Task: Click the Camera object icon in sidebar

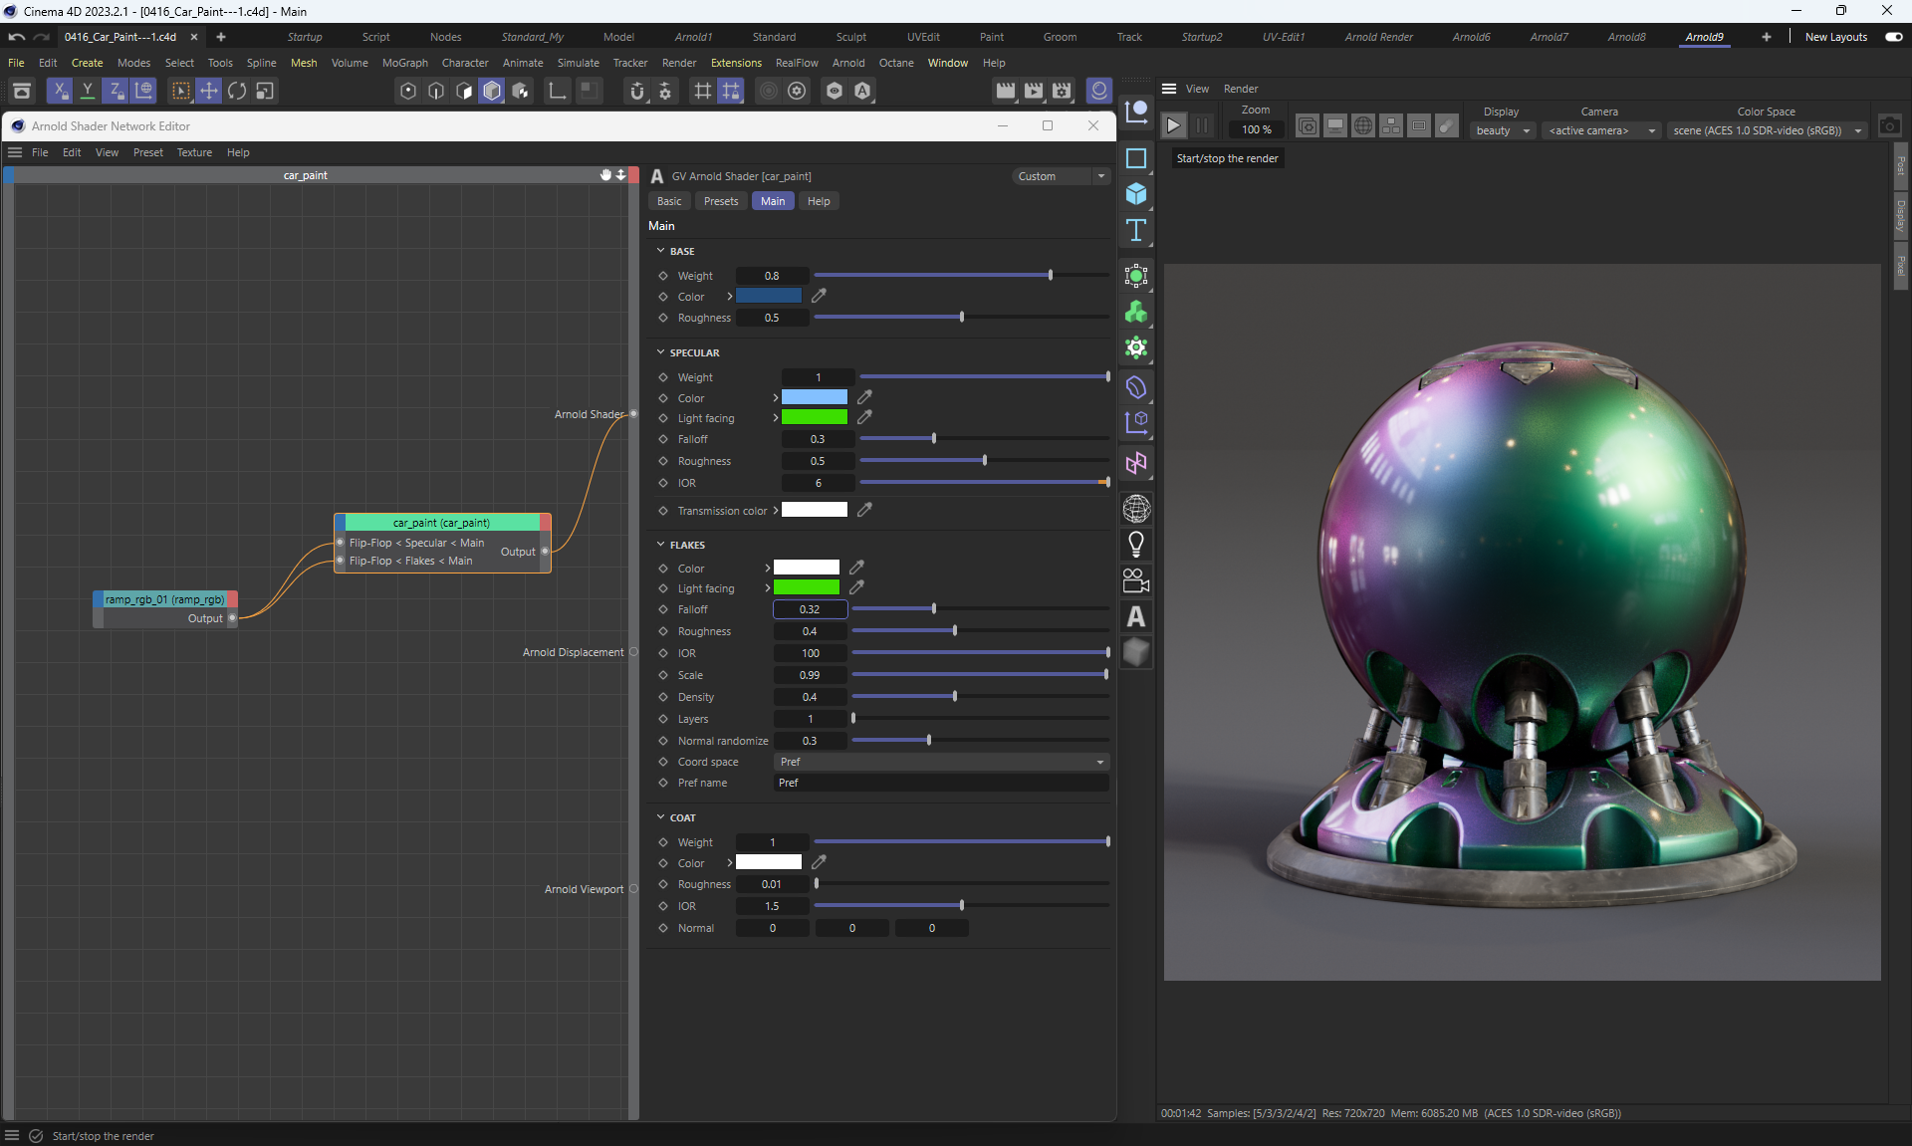Action: coord(1136,580)
